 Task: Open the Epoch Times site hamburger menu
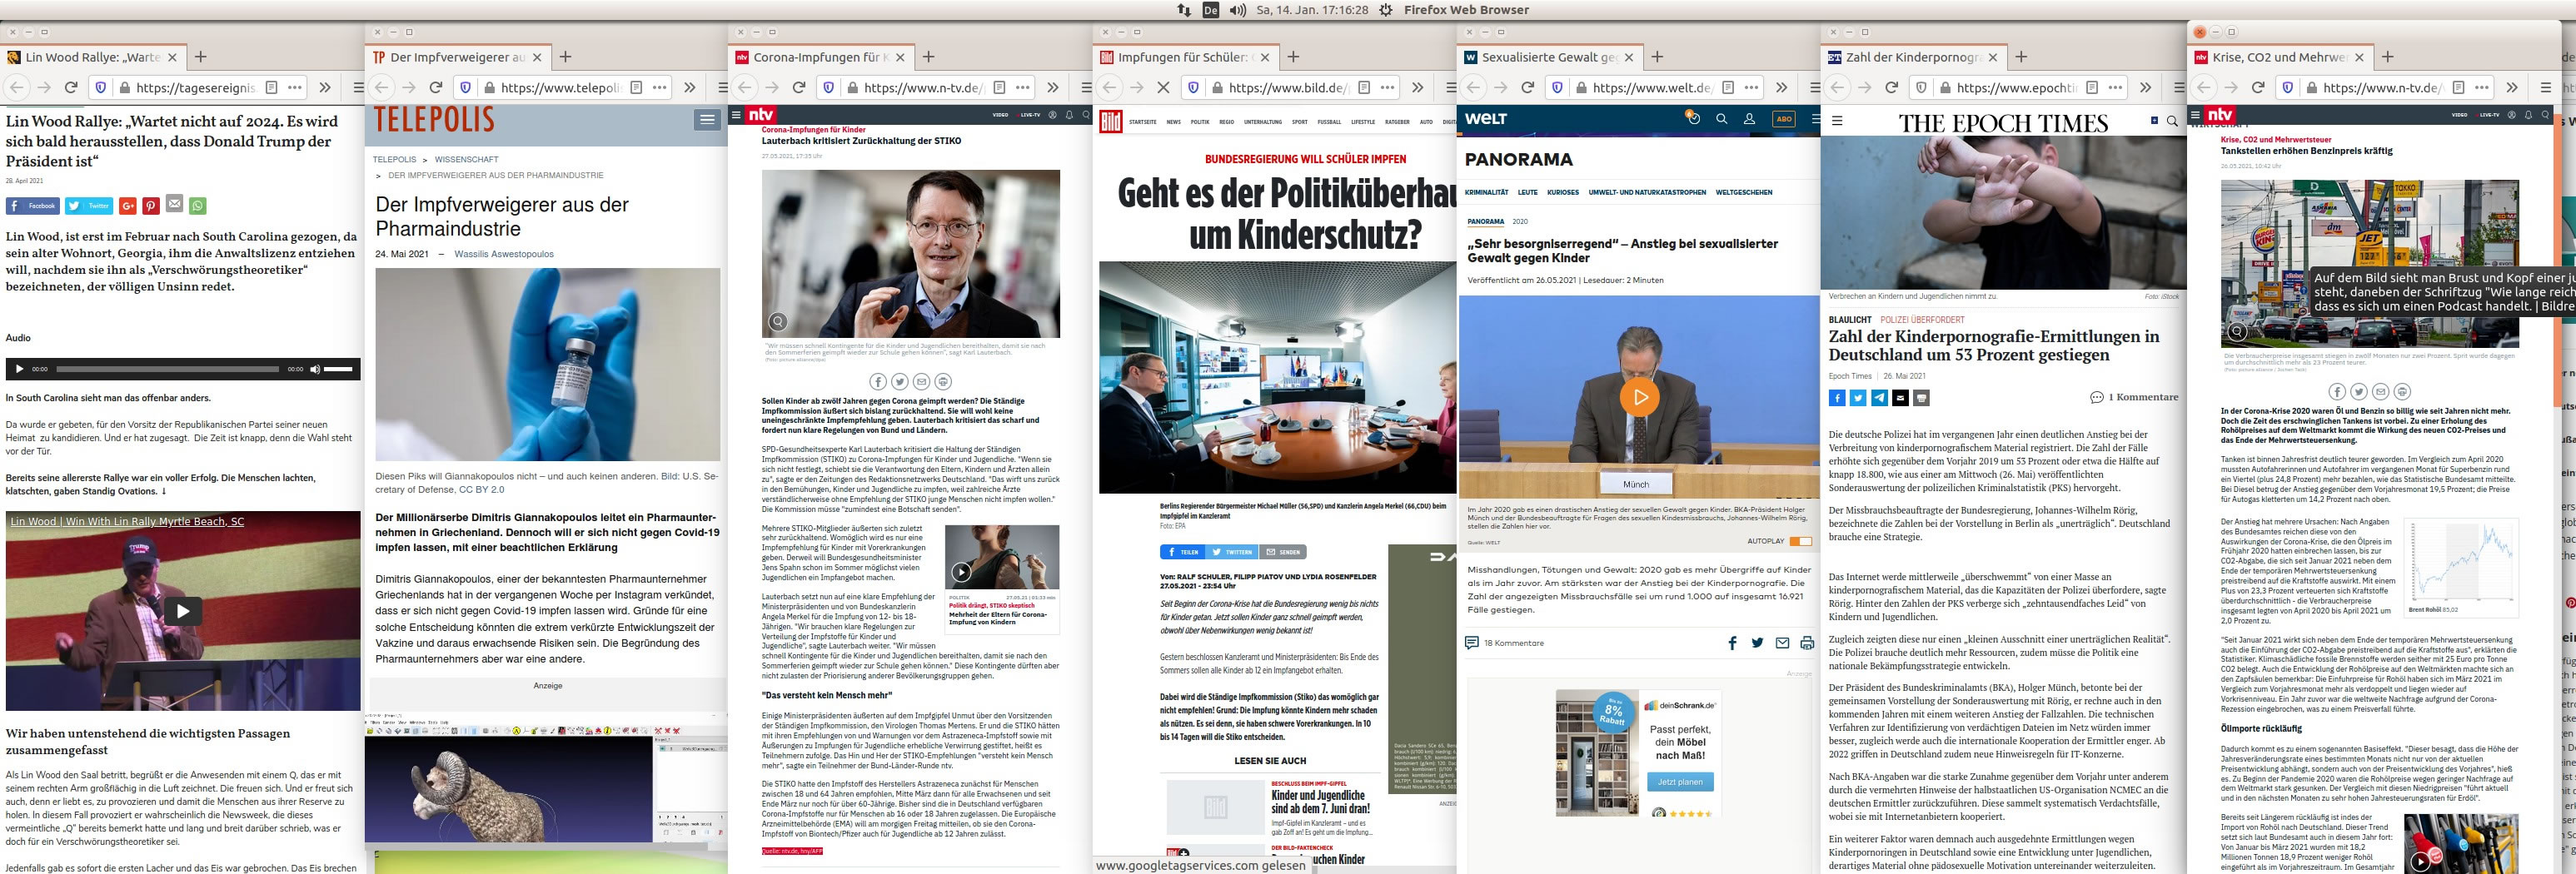1837,121
